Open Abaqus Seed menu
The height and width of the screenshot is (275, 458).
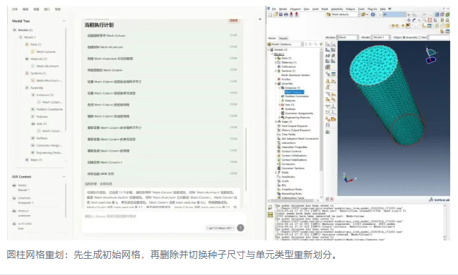click(x=315, y=9)
